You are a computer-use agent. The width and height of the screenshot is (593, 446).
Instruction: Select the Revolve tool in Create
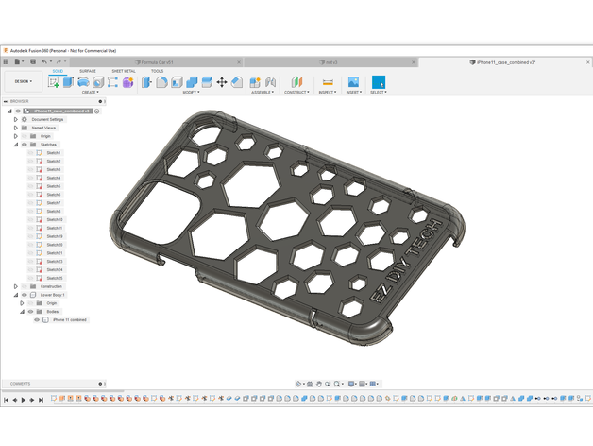[83, 82]
